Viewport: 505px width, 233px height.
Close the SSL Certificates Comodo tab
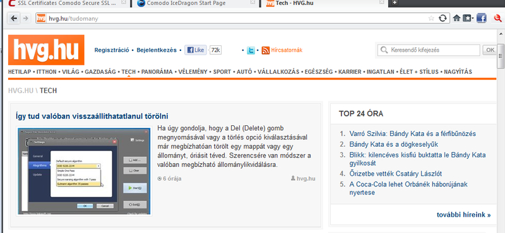click(123, 3)
